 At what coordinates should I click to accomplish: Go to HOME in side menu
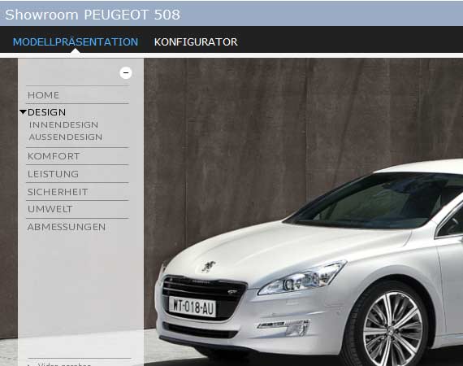43,95
